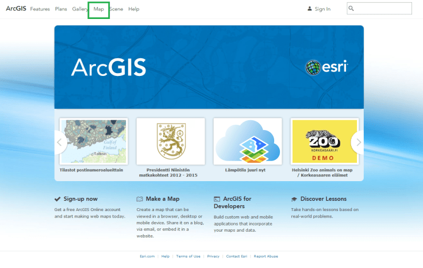Viewport: 423px width, 268px height.
Task: Open the Map menu item
Action: pyautogui.click(x=99, y=9)
